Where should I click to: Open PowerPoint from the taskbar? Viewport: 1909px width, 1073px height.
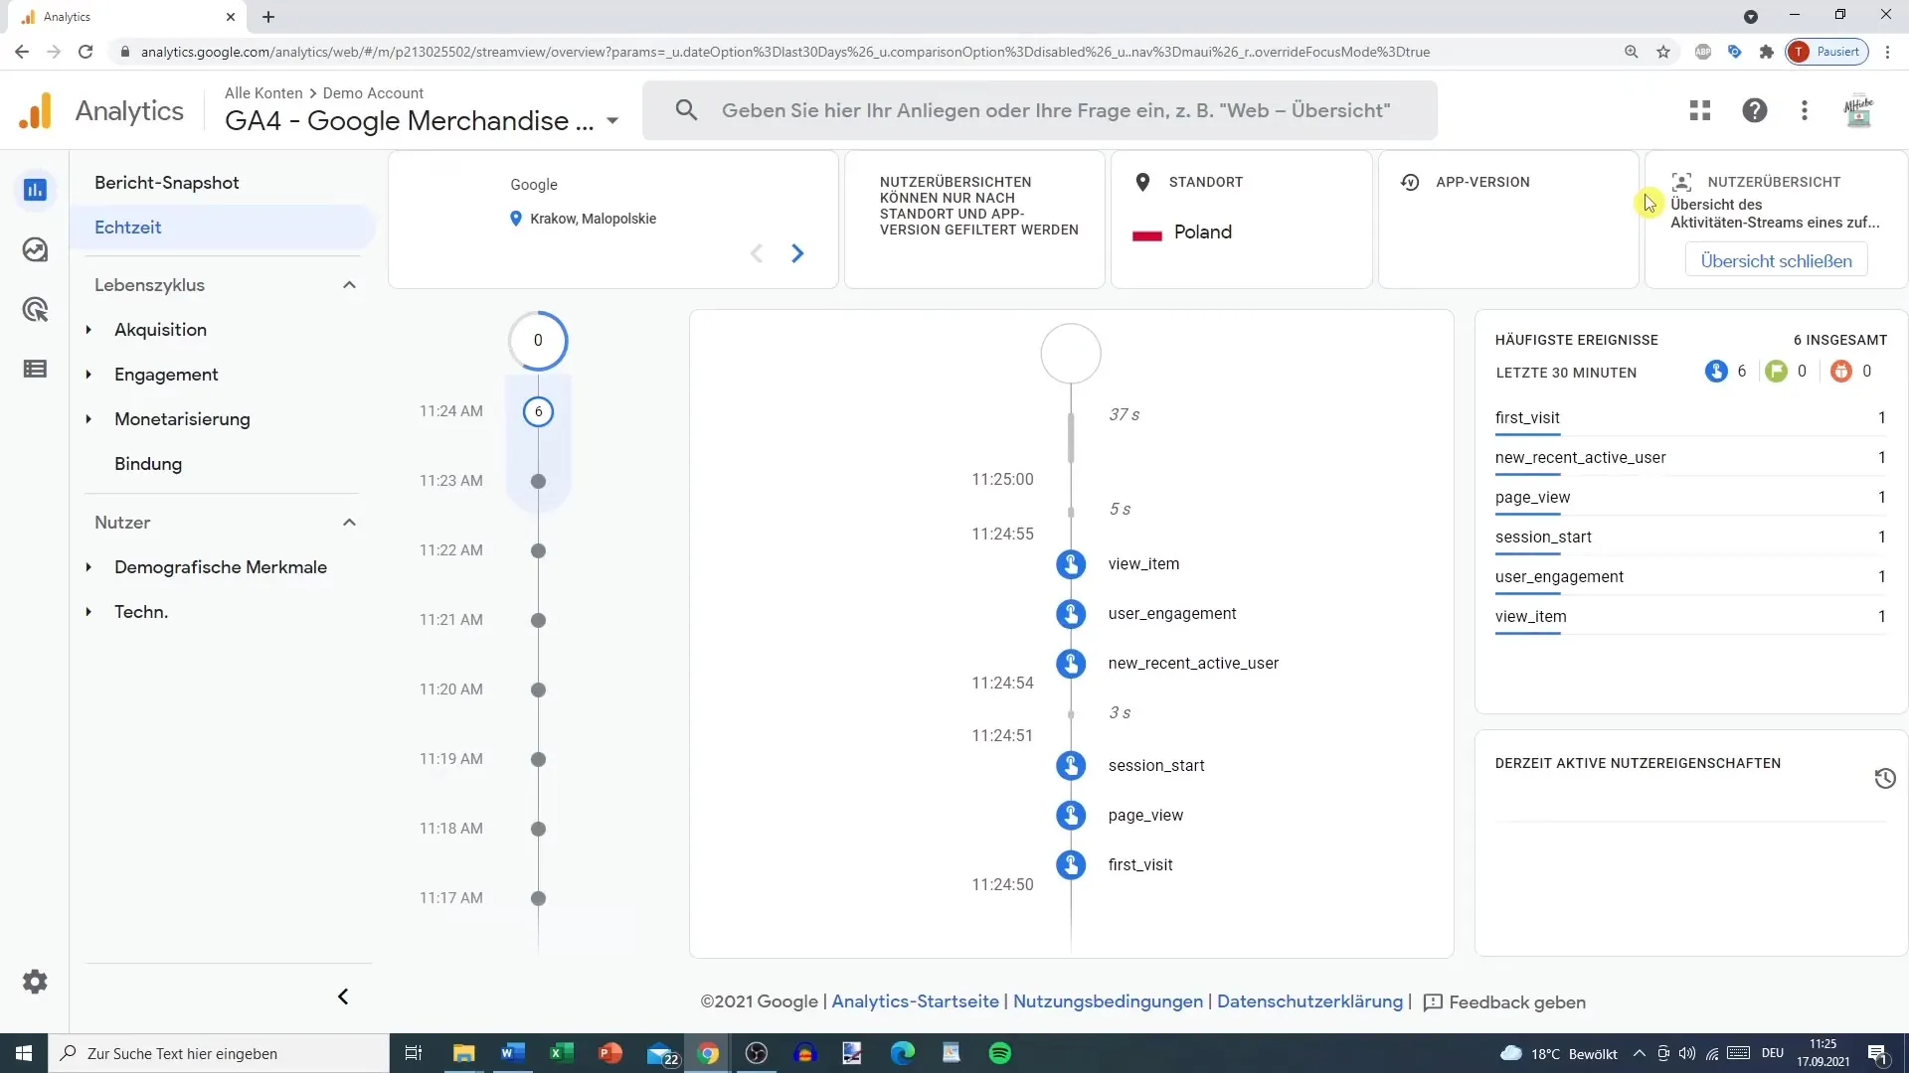610,1053
